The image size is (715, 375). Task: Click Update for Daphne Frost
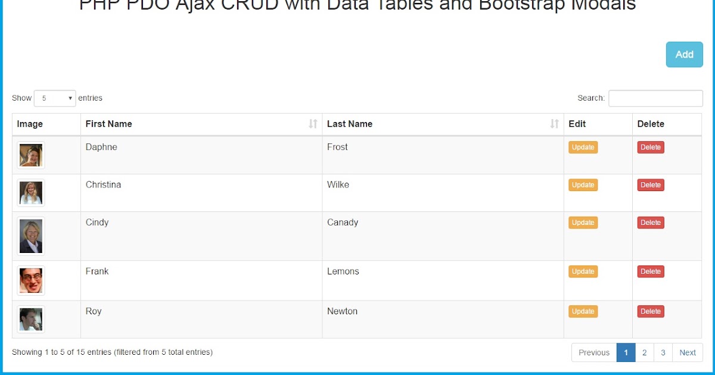pos(583,148)
